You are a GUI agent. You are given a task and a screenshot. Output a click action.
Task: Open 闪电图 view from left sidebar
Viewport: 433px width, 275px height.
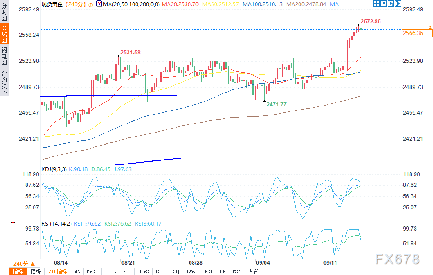click(4, 55)
